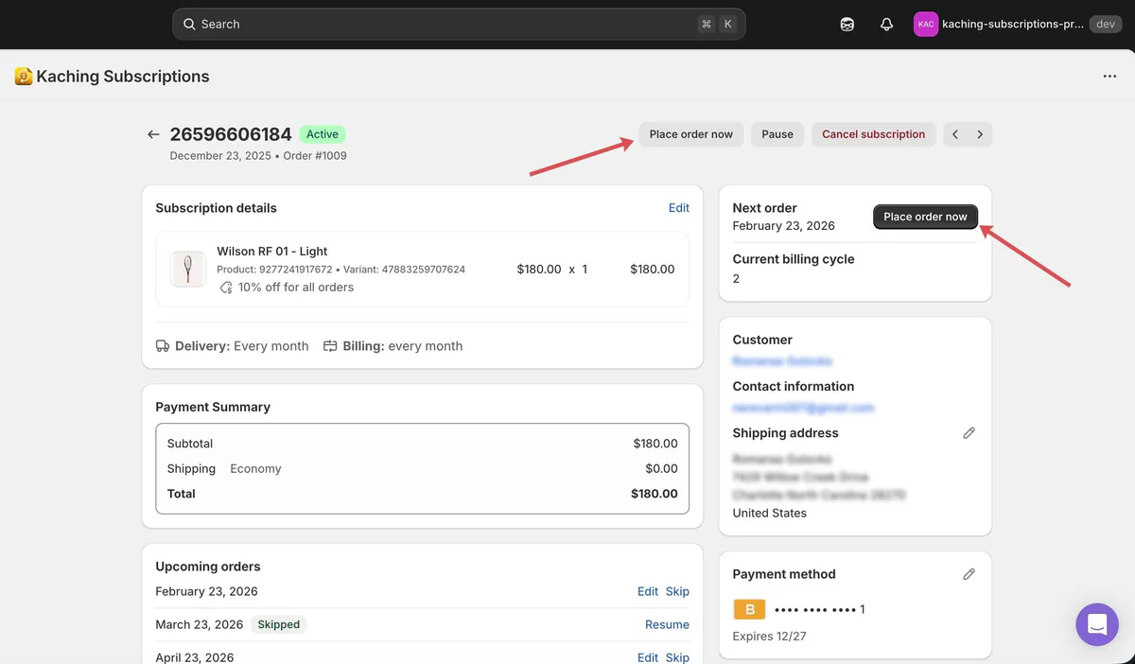Pause the subscription
Screen dimensions: 1135x664
point(777,134)
